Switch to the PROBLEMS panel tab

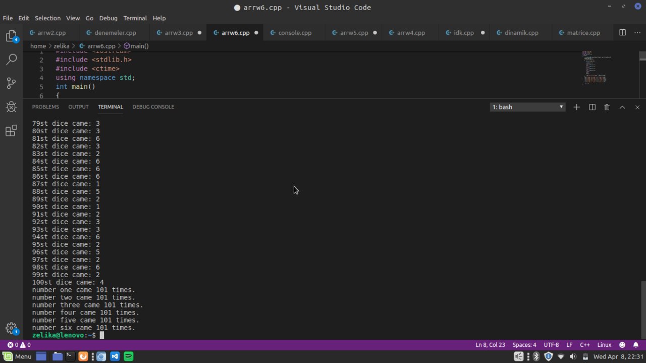[x=45, y=107]
